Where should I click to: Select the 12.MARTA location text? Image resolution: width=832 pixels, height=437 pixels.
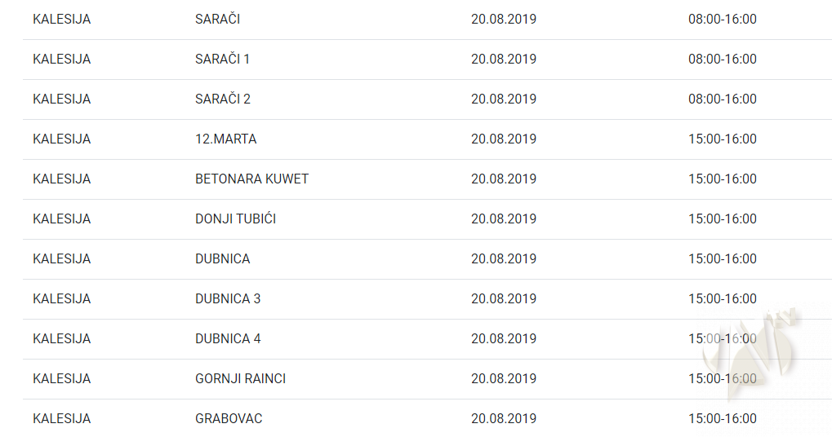(x=225, y=139)
